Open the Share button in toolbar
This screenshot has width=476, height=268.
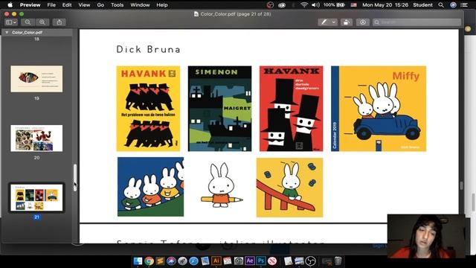coord(59,22)
